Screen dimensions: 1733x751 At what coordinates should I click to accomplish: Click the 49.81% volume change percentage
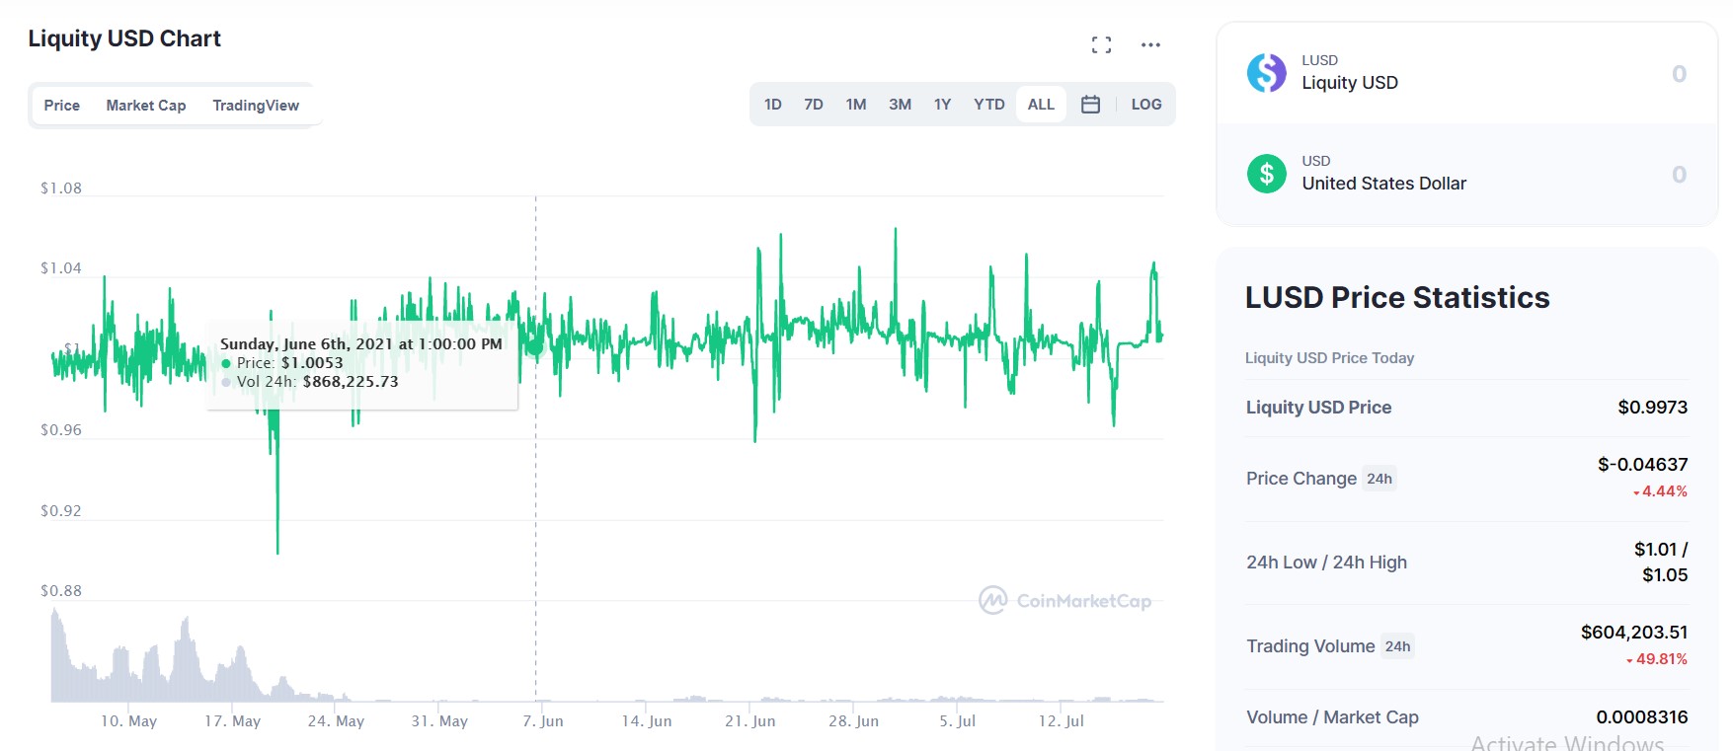tap(1657, 659)
